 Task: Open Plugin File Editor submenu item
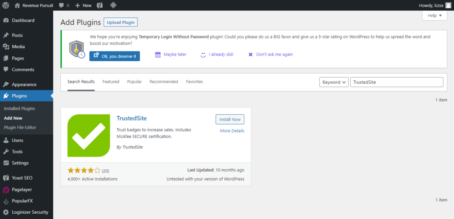point(20,128)
